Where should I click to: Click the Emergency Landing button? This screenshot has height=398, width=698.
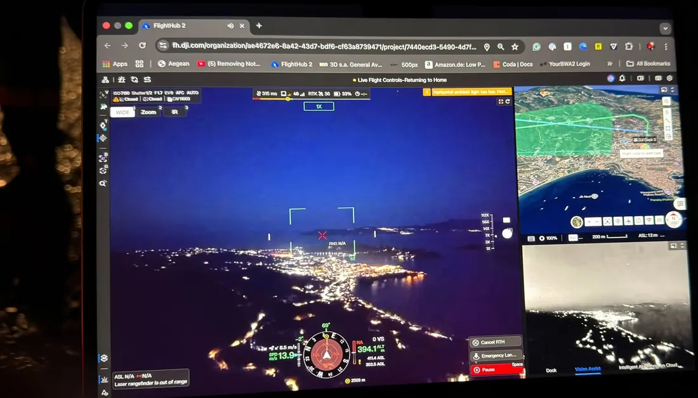pyautogui.click(x=496, y=356)
